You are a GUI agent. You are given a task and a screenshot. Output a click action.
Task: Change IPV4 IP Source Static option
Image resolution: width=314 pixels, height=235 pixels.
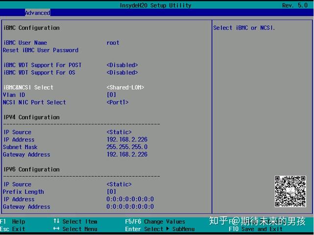point(119,132)
